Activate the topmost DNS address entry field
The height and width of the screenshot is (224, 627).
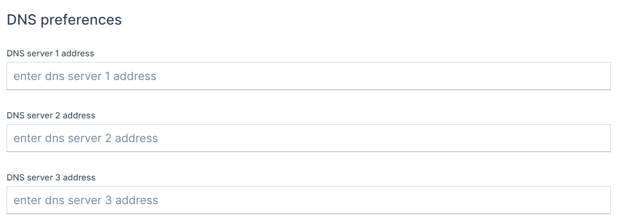tap(308, 76)
